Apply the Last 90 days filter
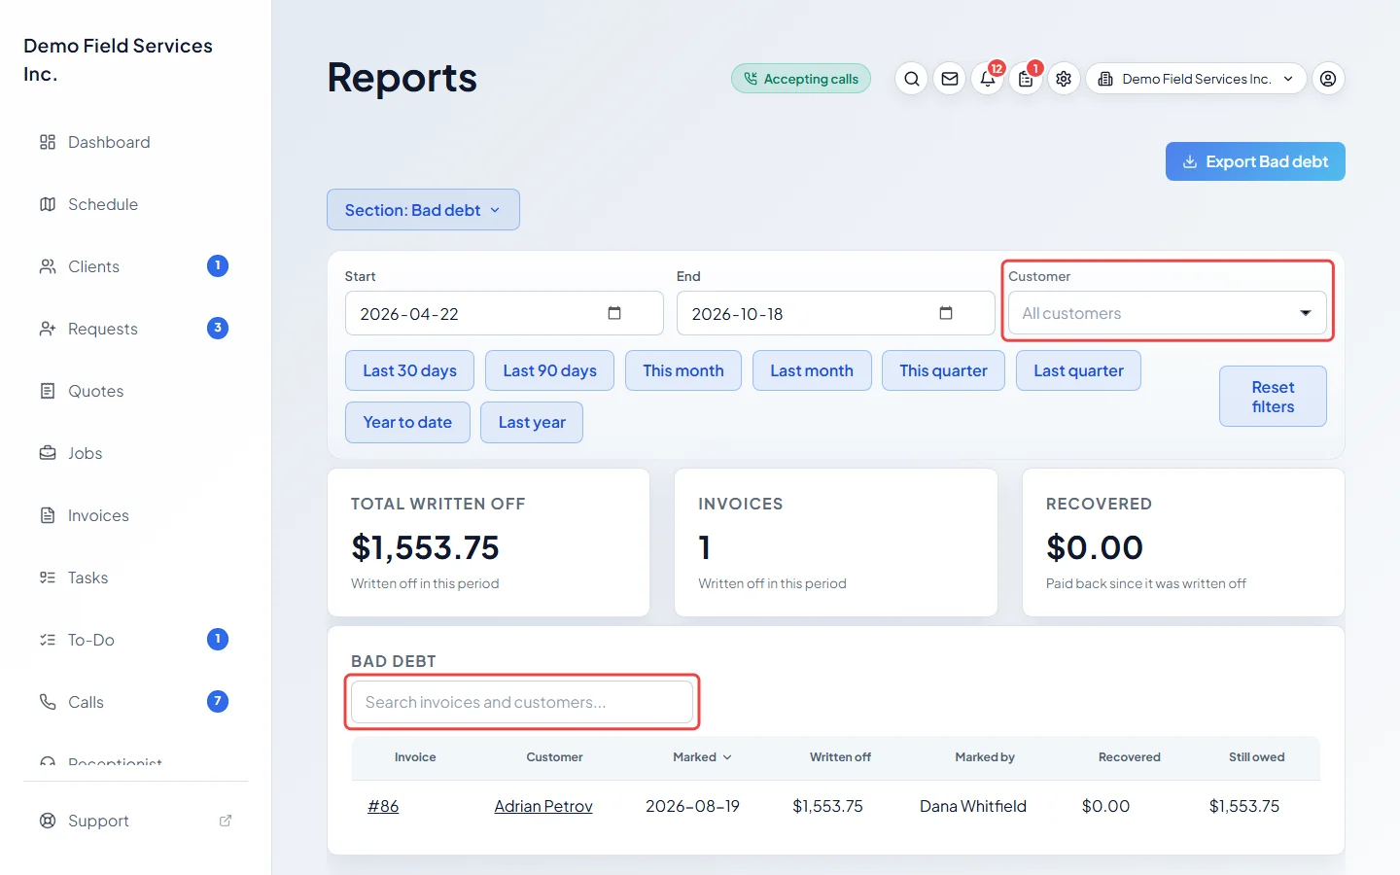The height and width of the screenshot is (875, 1400). coord(549,370)
